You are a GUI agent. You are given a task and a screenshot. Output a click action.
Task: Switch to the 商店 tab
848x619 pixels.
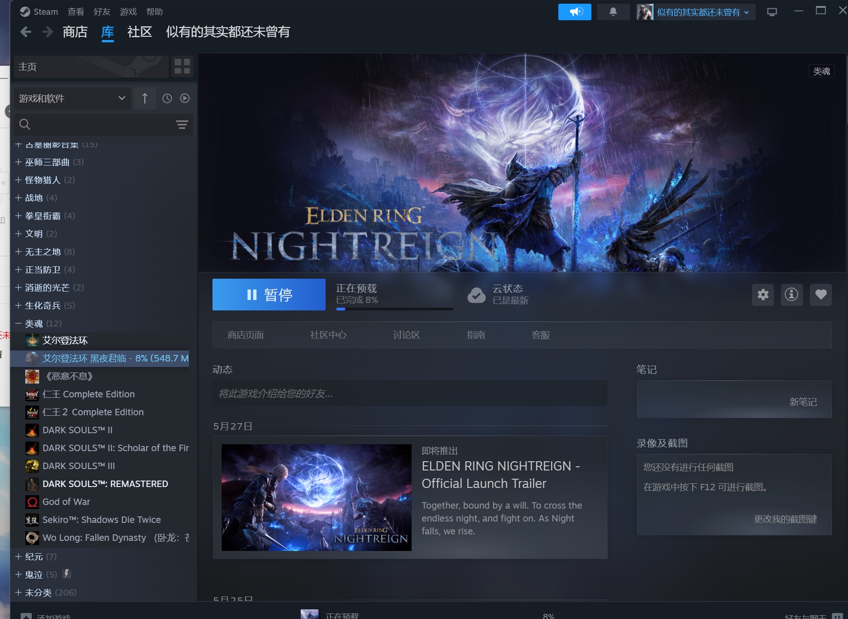[75, 32]
